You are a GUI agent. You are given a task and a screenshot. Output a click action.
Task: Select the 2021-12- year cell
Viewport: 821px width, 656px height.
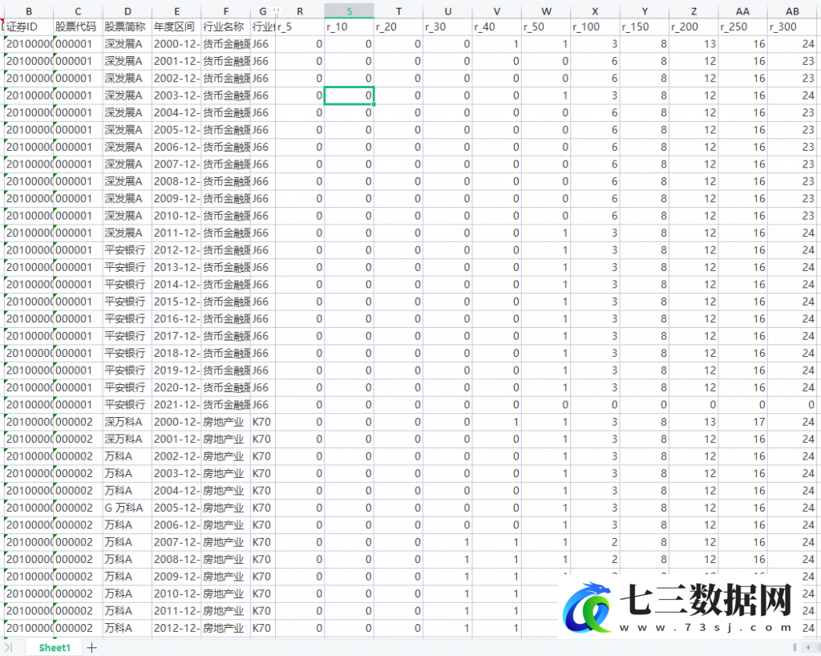(176, 405)
